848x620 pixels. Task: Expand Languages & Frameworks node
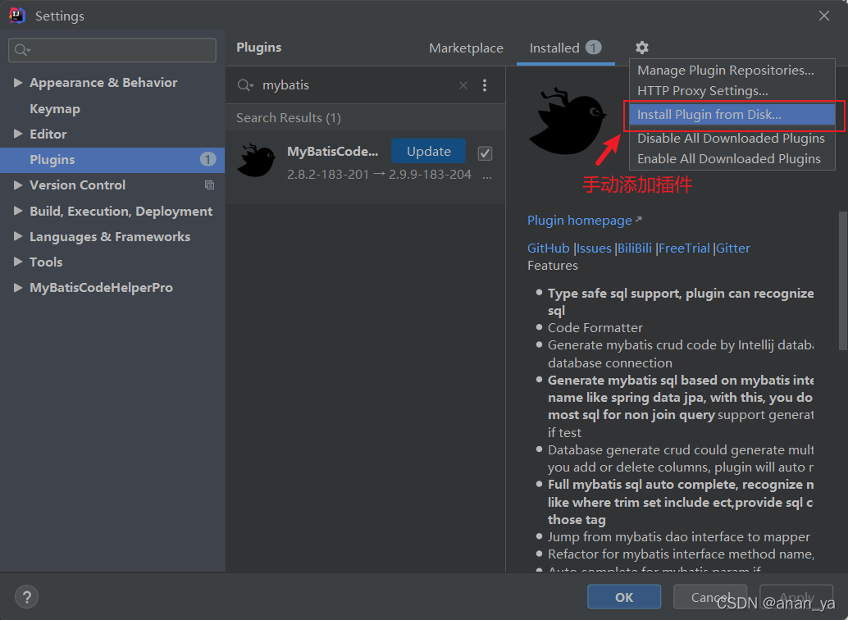pyautogui.click(x=18, y=236)
